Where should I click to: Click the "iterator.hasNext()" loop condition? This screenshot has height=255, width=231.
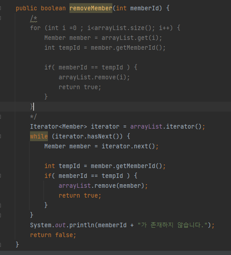pos(87,136)
